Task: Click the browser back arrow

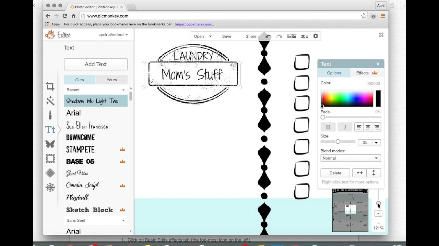Action: (x=48, y=16)
